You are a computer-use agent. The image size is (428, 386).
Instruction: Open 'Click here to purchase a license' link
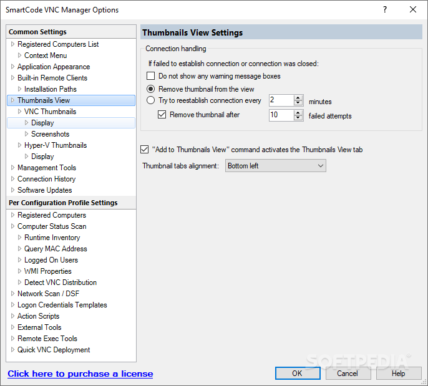[x=80, y=374]
